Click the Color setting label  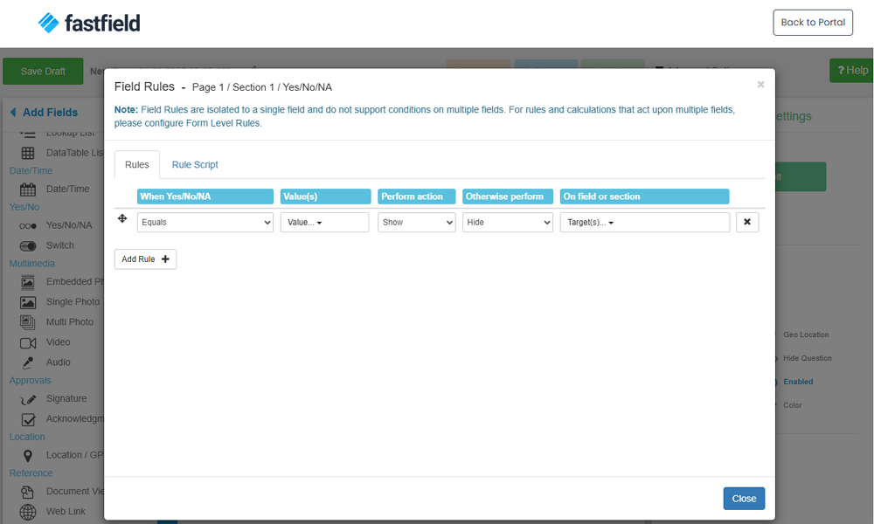point(792,405)
